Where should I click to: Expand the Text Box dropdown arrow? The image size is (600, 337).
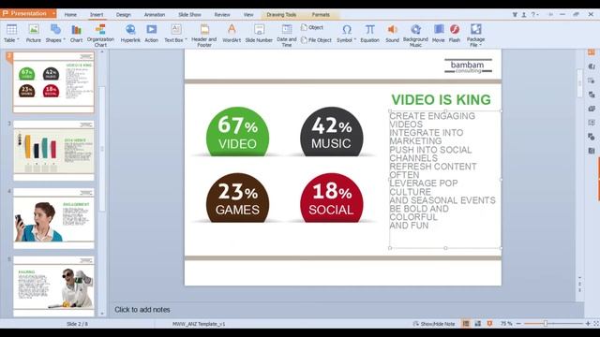click(x=186, y=39)
